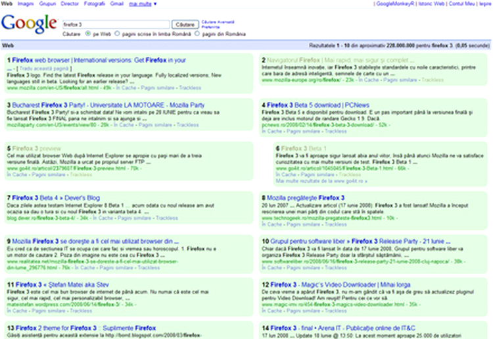Viewport: 493px width, 339px height.
Task: Open result 1 Firefox web browser title
Action: tap(99, 60)
